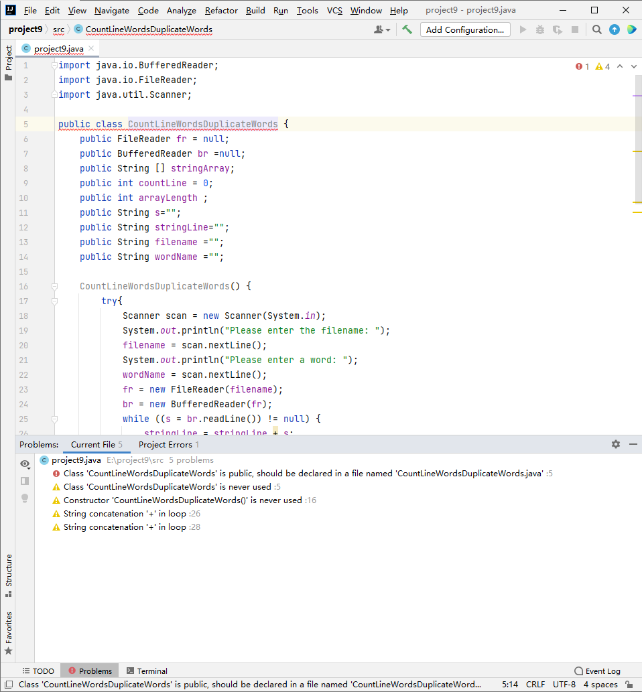Click src breadcrumb in navigation bar
The width and height of the screenshot is (642, 692).
[x=59, y=29]
